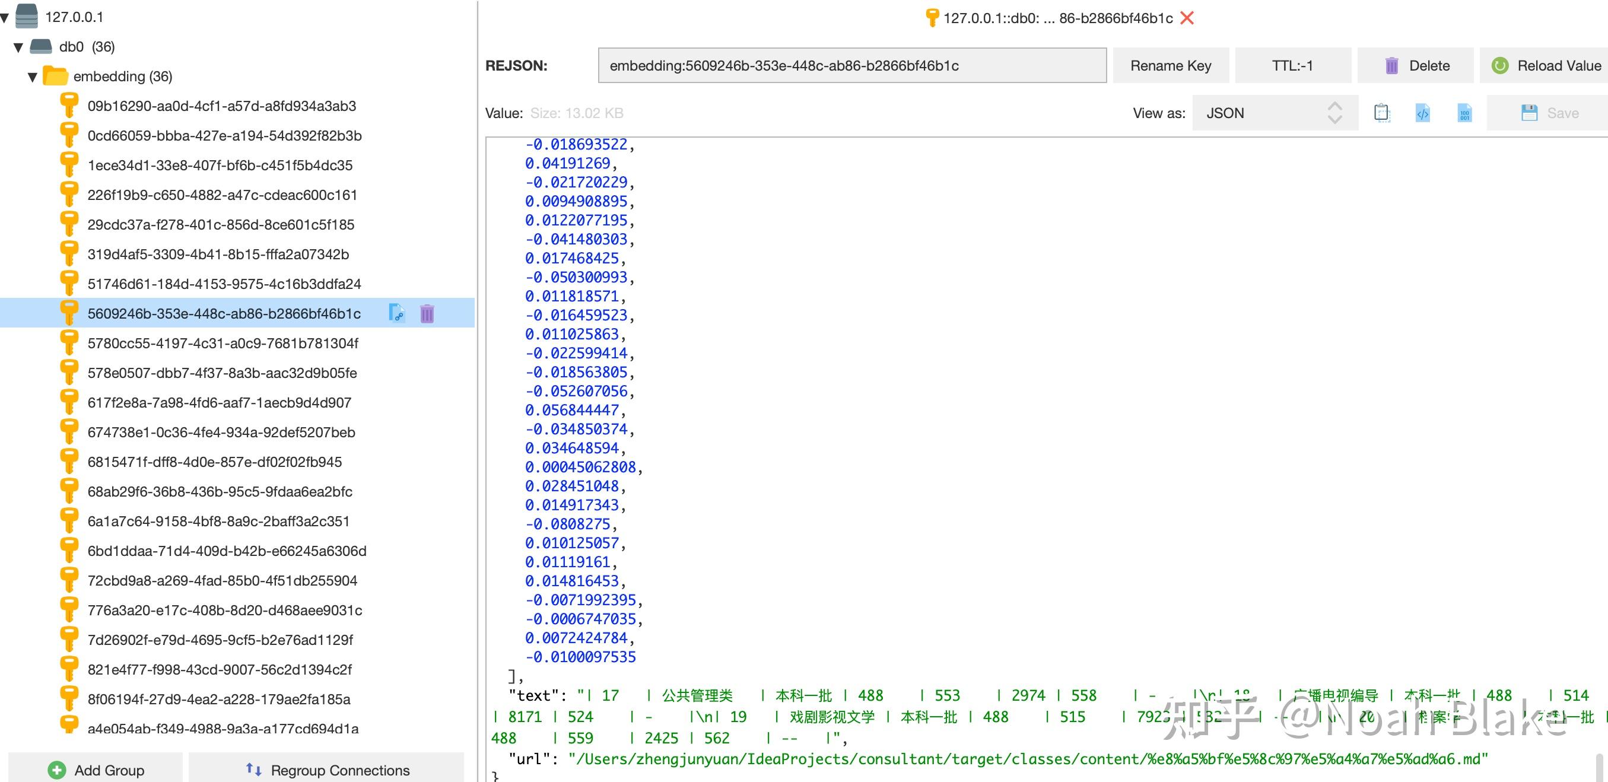Click the REJSON key name input field
Image resolution: width=1608 pixels, height=782 pixels.
(x=851, y=65)
